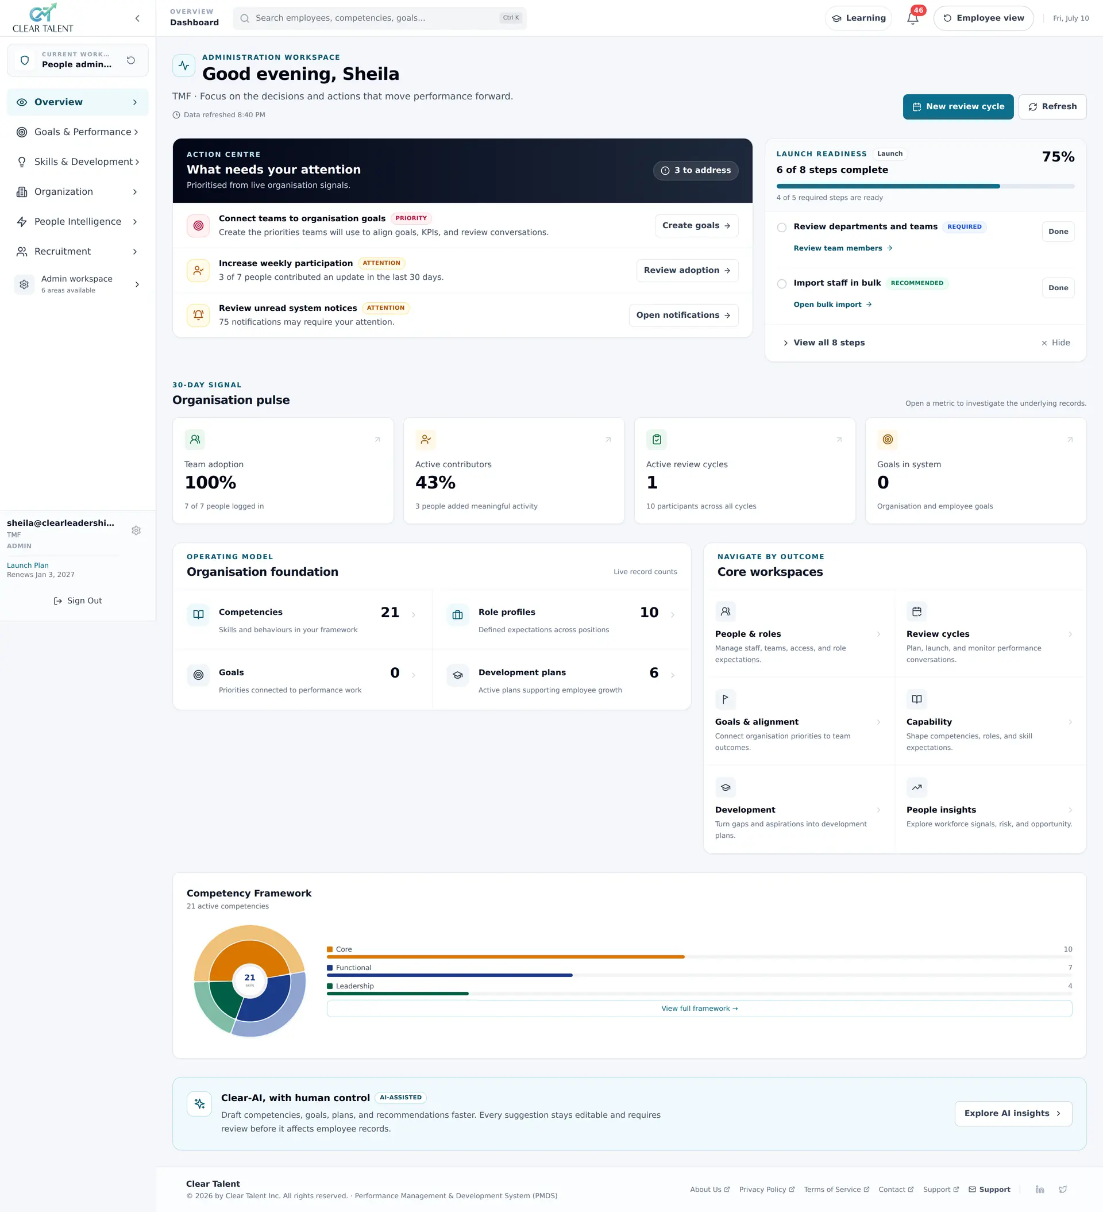The width and height of the screenshot is (1103, 1212).
Task: Click the Development cap icon in workspaces
Action: [726, 787]
